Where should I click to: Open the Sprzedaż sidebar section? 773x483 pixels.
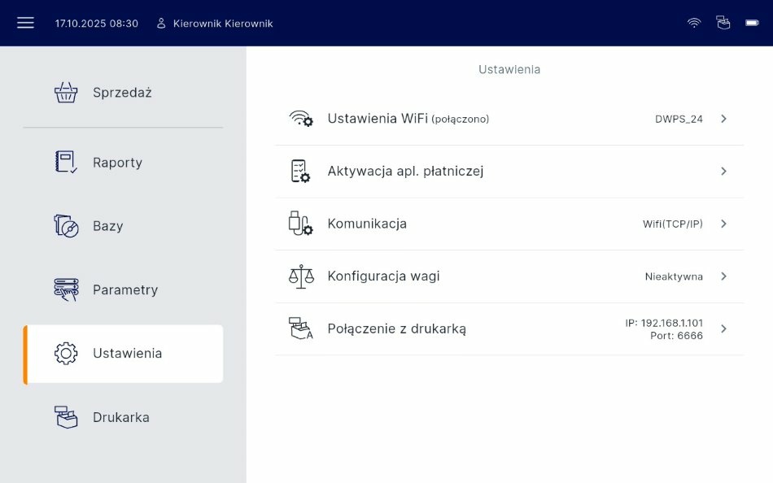[x=122, y=93]
